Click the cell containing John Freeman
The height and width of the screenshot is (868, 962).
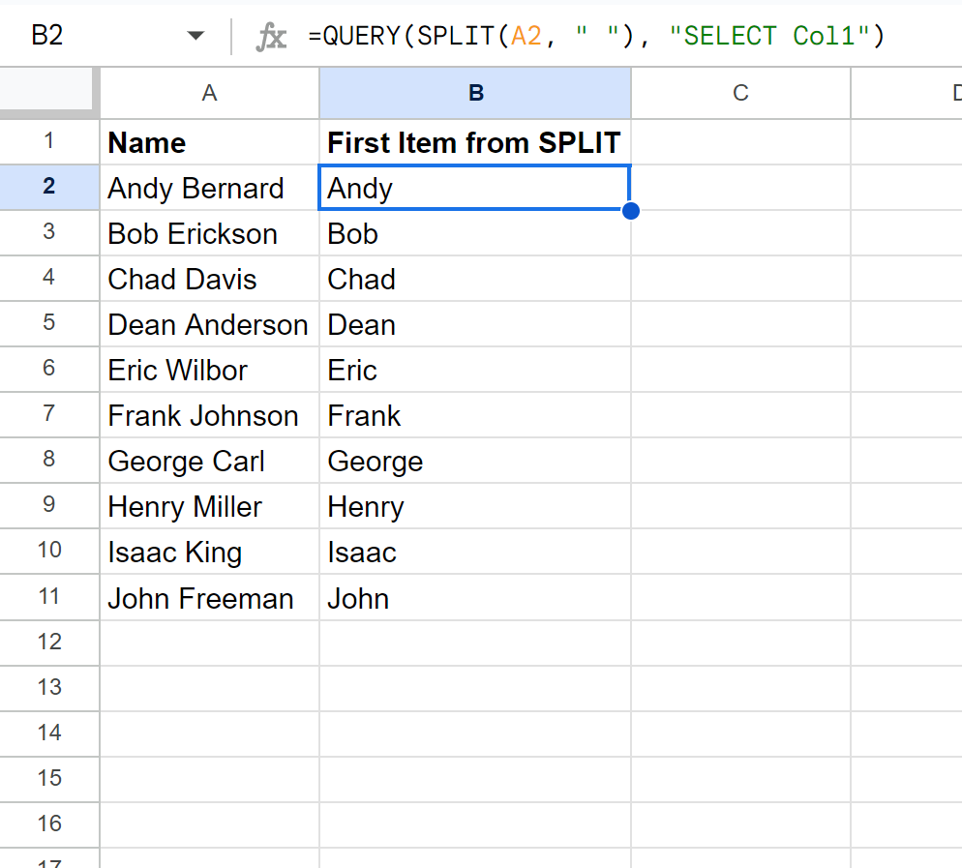[209, 597]
